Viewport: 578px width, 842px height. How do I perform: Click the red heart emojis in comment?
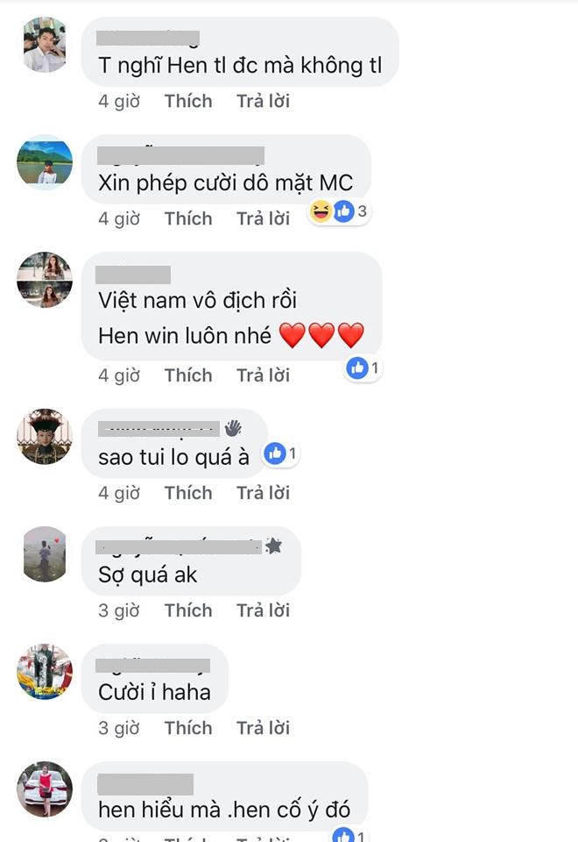(321, 335)
